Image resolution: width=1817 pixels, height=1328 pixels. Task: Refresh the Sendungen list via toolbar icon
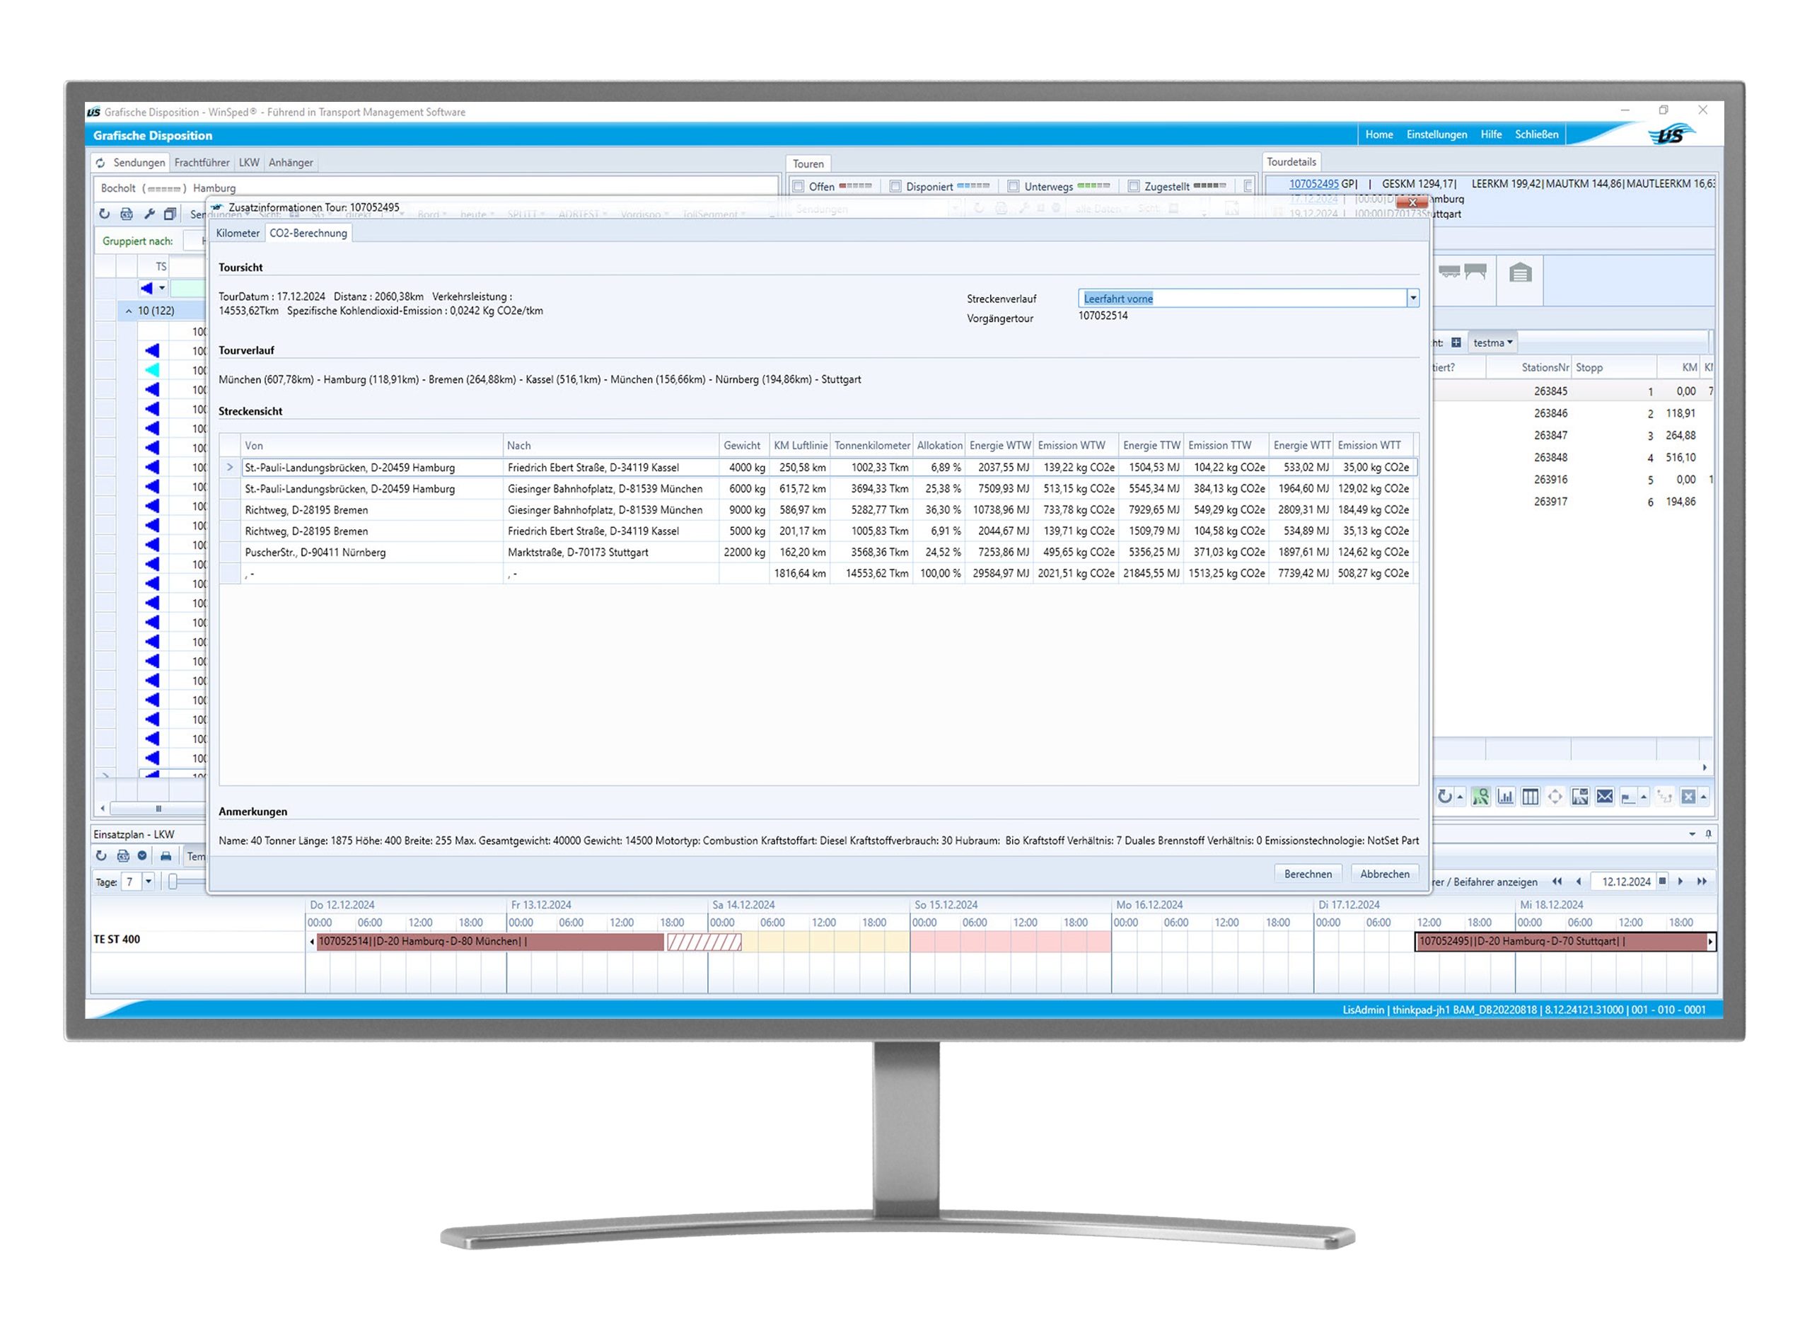[104, 214]
